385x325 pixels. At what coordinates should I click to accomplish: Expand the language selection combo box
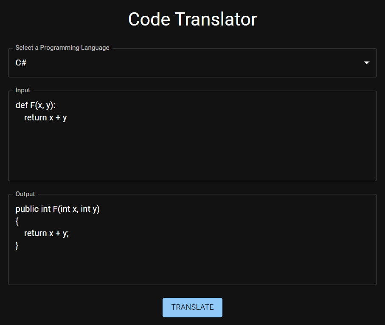click(192, 63)
